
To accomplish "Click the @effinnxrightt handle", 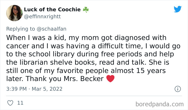I will 42,16.
